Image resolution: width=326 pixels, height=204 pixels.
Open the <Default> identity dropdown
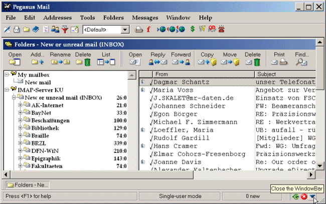pos(125,30)
